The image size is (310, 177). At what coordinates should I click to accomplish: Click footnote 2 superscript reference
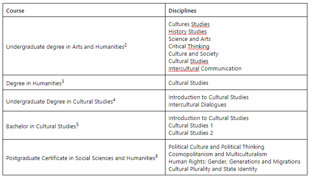(x=125, y=45)
